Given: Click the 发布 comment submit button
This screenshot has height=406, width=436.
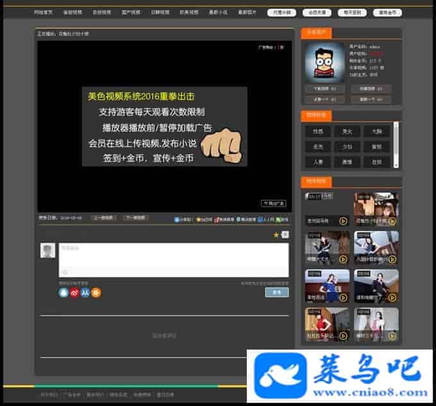Looking at the screenshot, I should [x=276, y=292].
